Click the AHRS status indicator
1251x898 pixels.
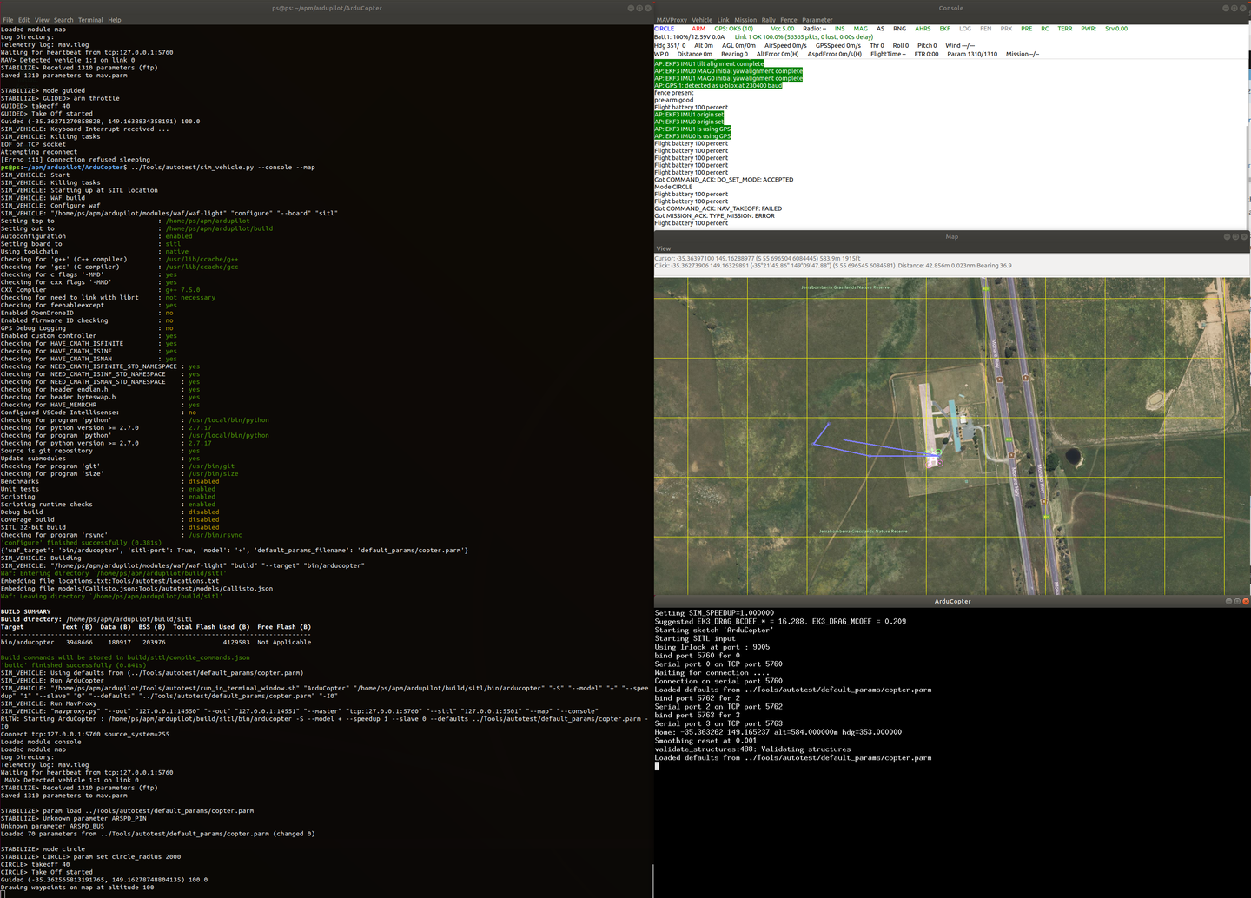tap(923, 29)
